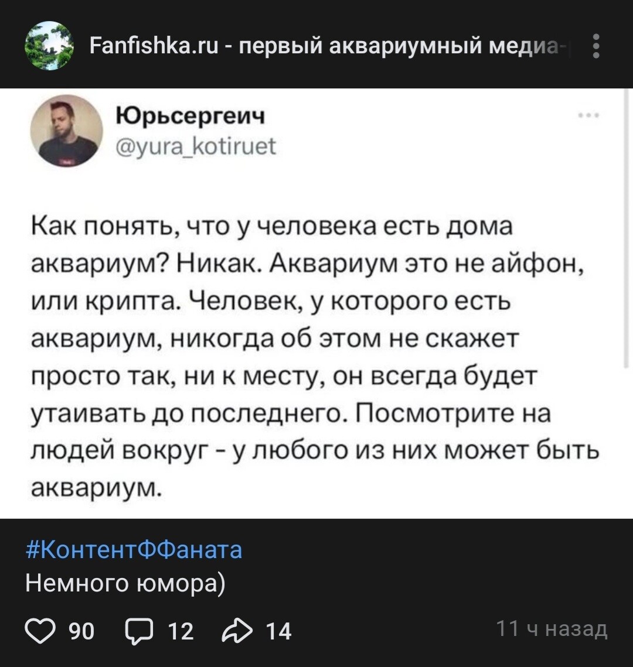Click the "11 ч назад" timestamp

coord(551,629)
